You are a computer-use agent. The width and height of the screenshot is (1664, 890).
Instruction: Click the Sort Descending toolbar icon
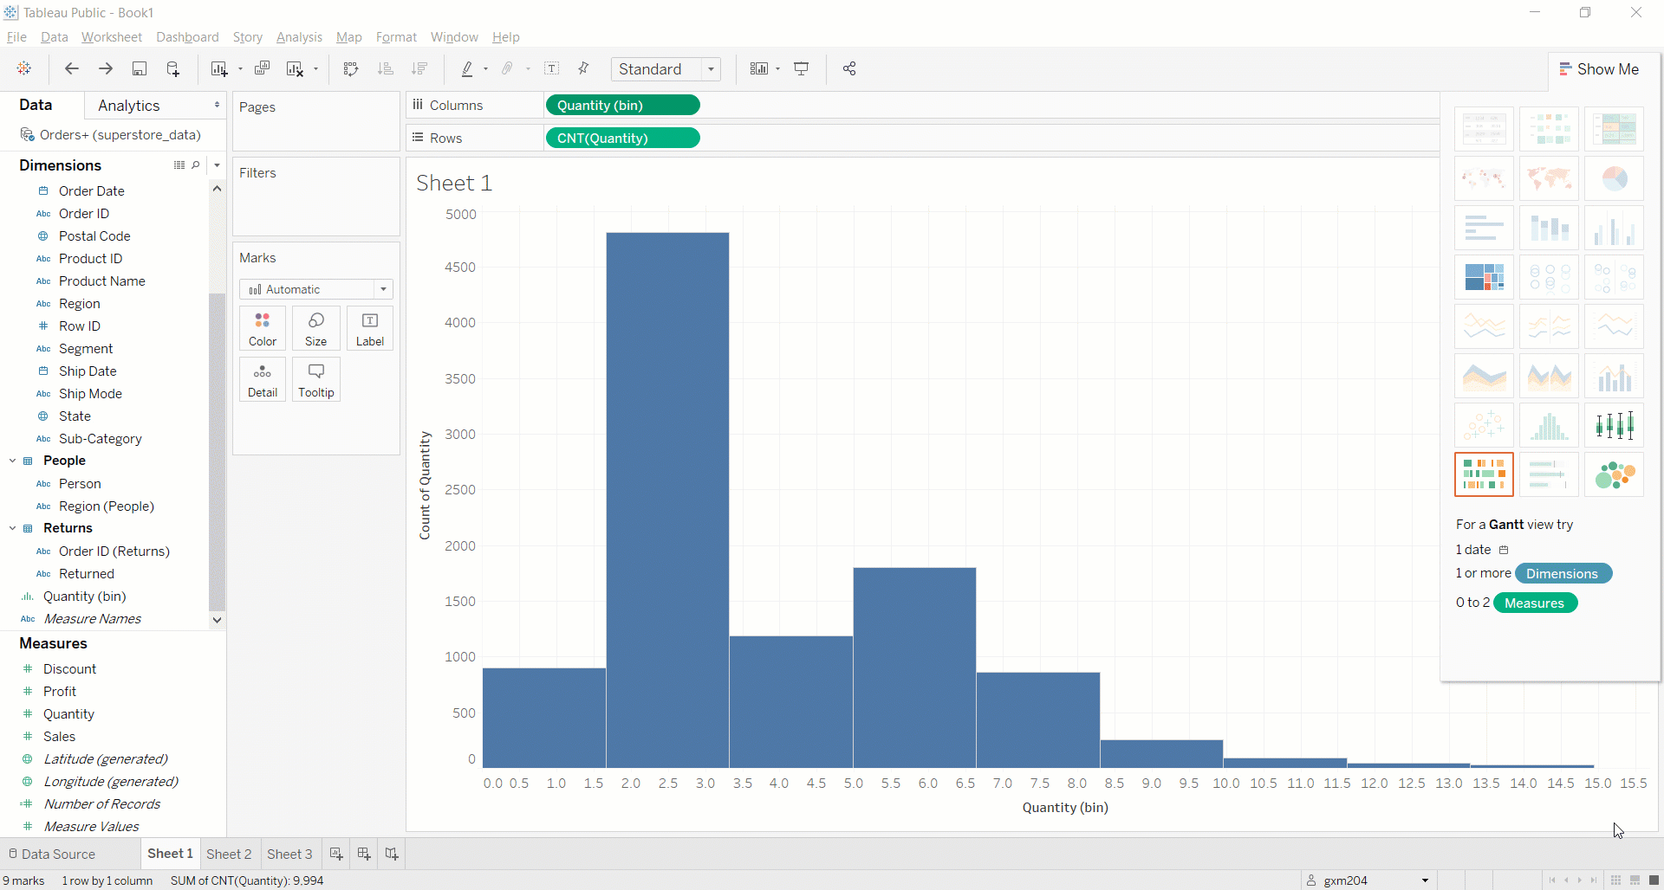[x=420, y=69]
